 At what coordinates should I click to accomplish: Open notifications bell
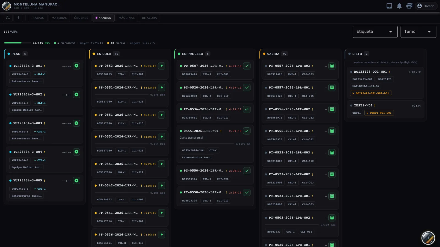pyautogui.click(x=399, y=6)
